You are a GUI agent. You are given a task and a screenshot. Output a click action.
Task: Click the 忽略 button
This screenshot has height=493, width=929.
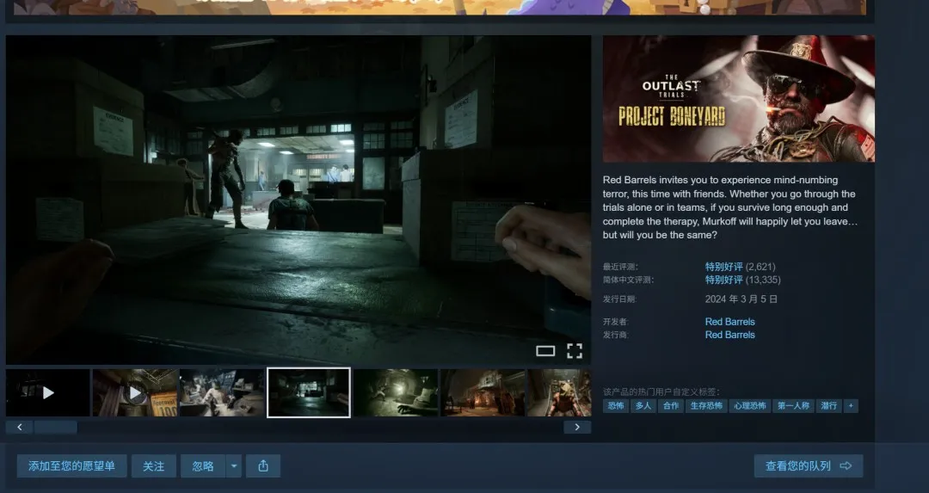pos(203,466)
